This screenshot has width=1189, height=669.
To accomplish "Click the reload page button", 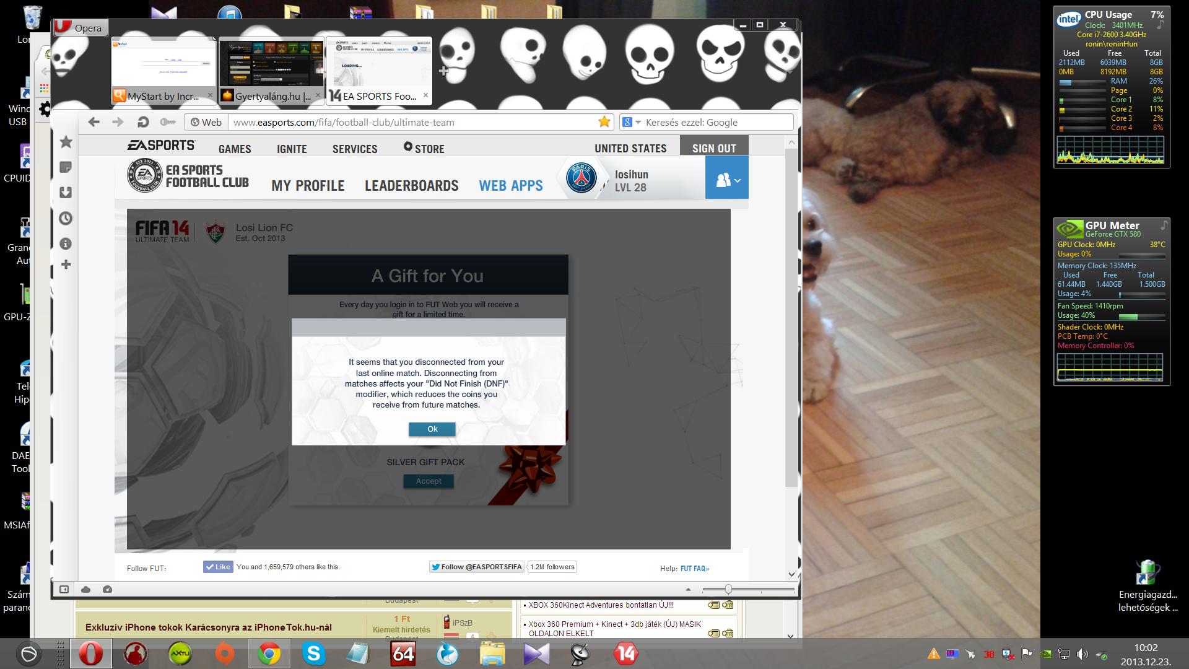I will point(143,122).
